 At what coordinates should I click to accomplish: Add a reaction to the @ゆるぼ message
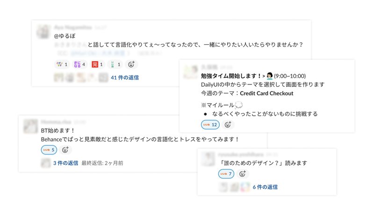(131, 64)
